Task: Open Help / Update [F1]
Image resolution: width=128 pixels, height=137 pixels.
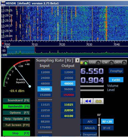Action: click(x=16, y=119)
